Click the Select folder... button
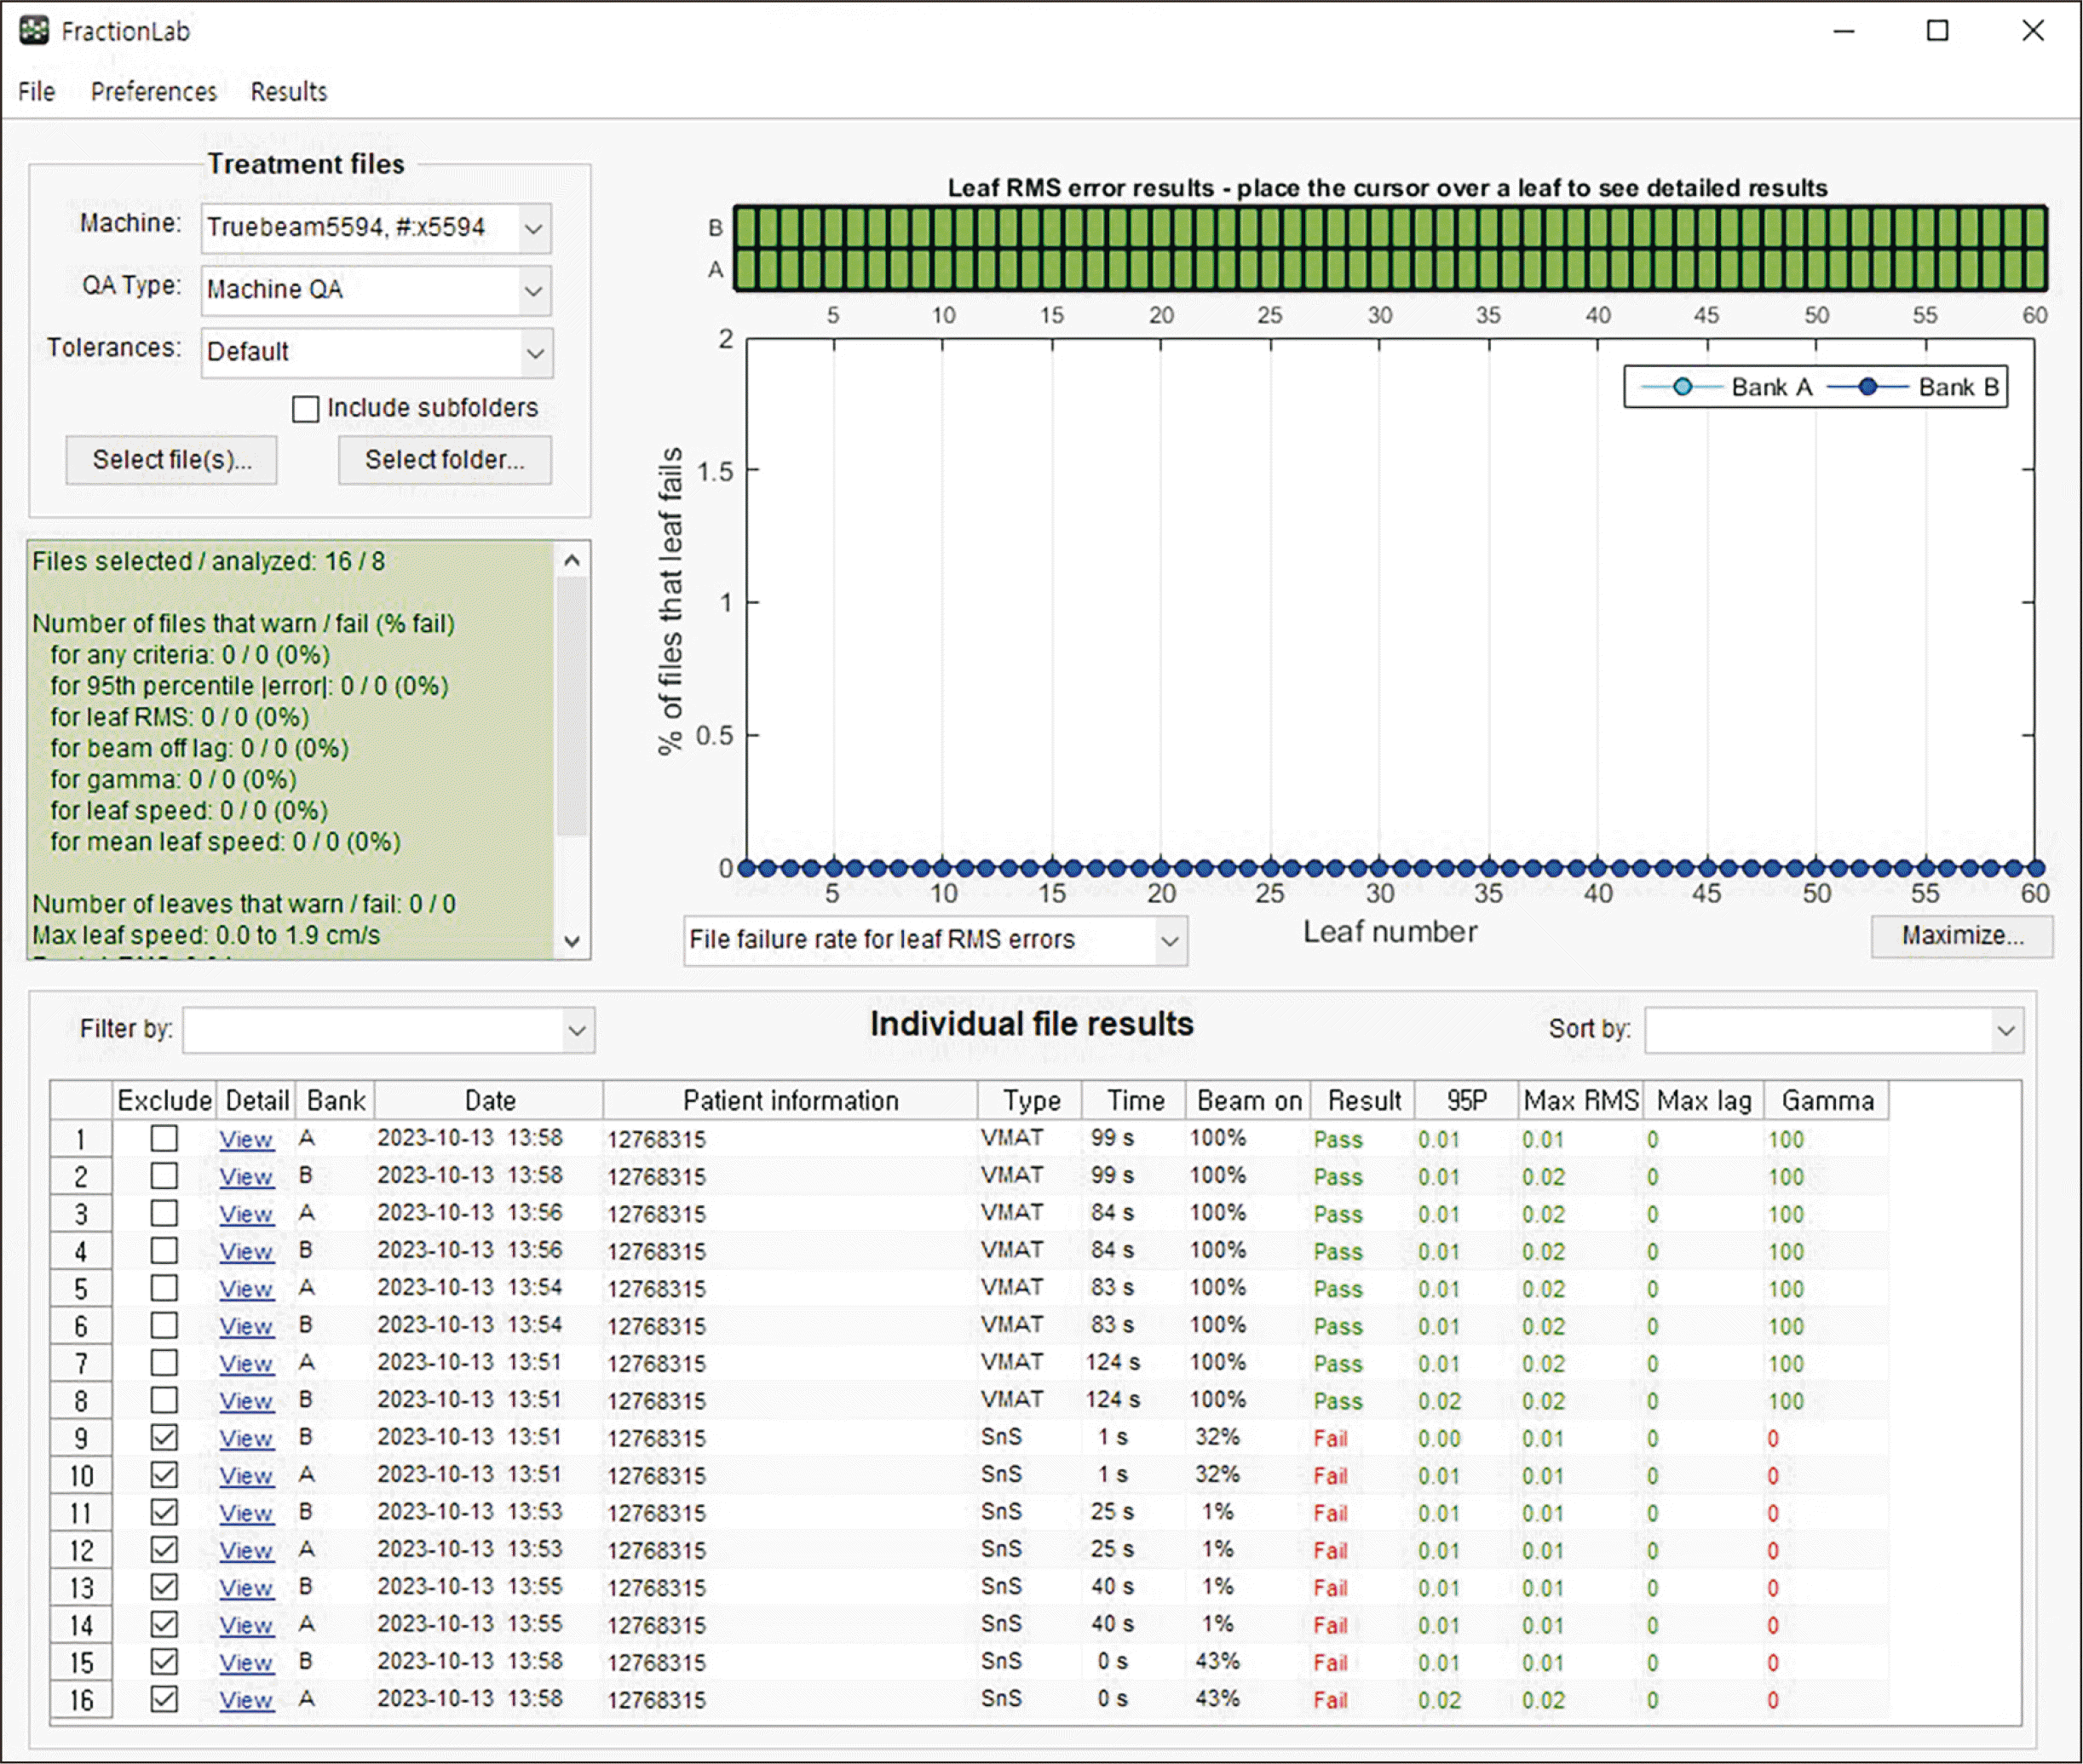 [x=445, y=460]
